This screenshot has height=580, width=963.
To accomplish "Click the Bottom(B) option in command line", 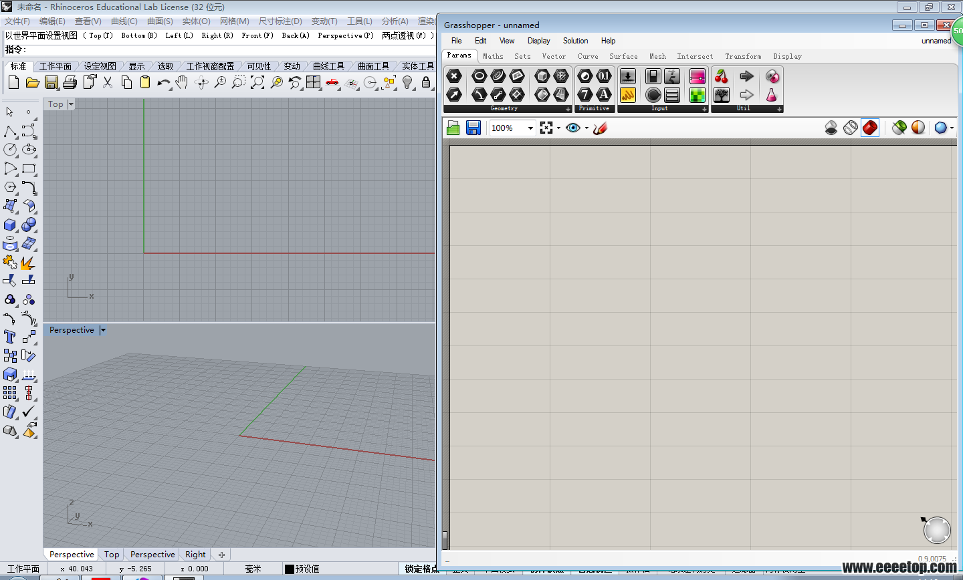I will 139,35.
